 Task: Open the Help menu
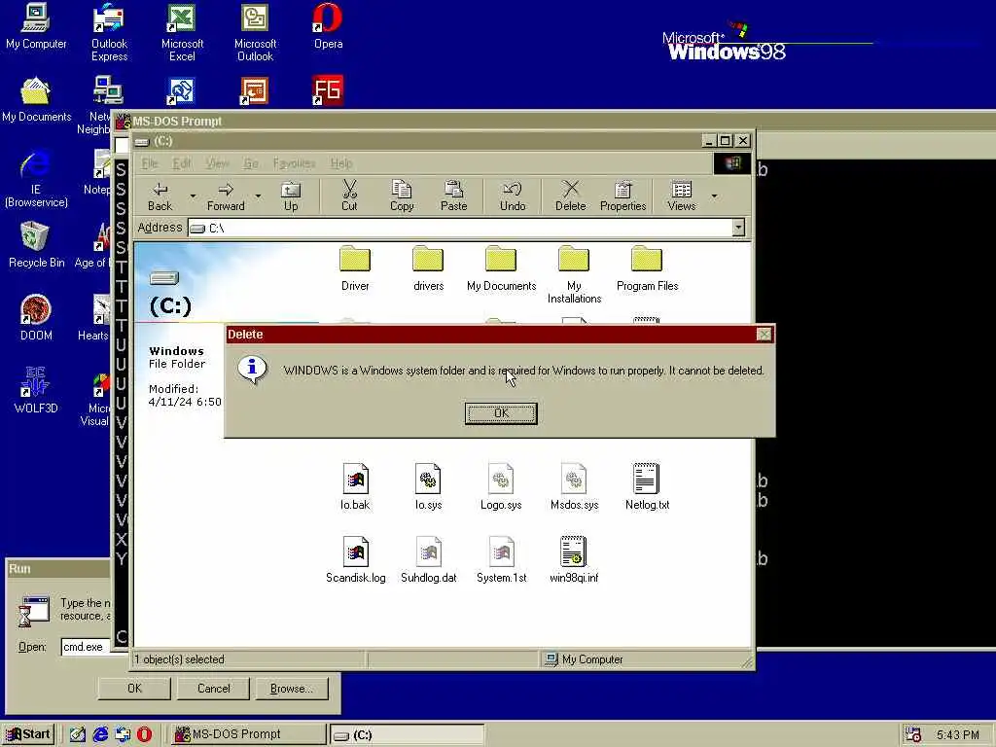(x=341, y=163)
